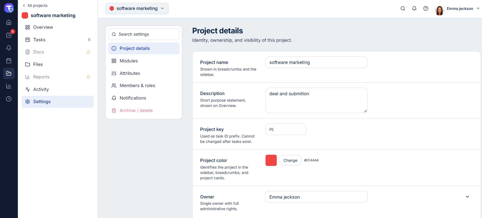The image size is (482, 218).
Task: Open notifications bell in top bar
Action: (414, 8)
